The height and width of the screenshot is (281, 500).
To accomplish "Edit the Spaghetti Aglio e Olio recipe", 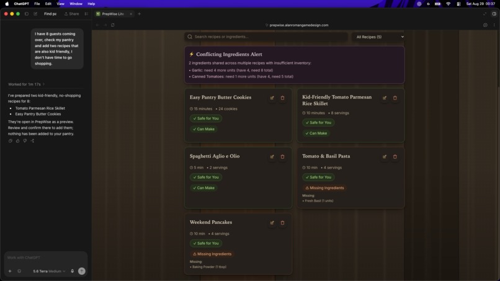I will pyautogui.click(x=272, y=156).
